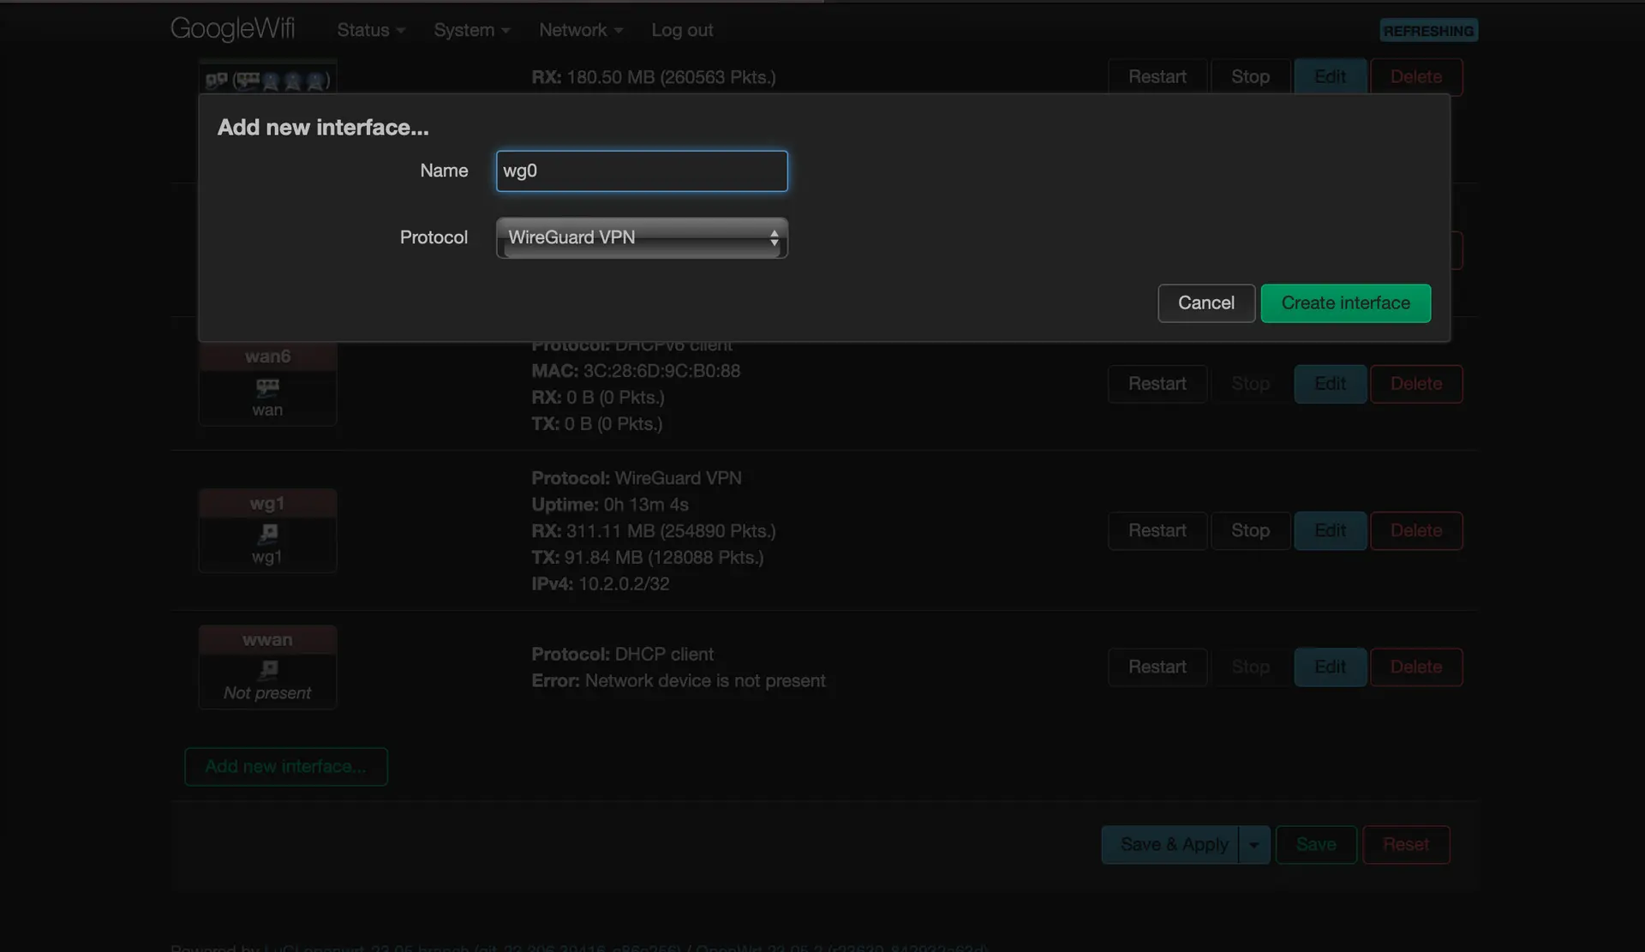Screen dimensions: 1645x952
Task: Open the System menu
Action: [x=472, y=30]
